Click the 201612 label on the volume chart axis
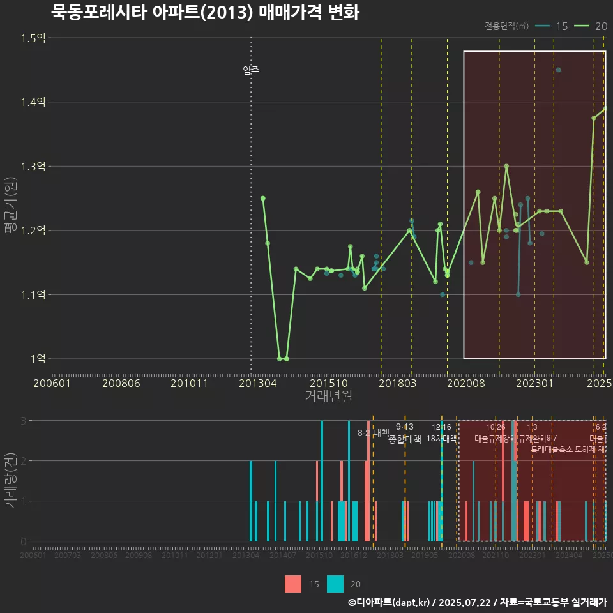 click(353, 555)
